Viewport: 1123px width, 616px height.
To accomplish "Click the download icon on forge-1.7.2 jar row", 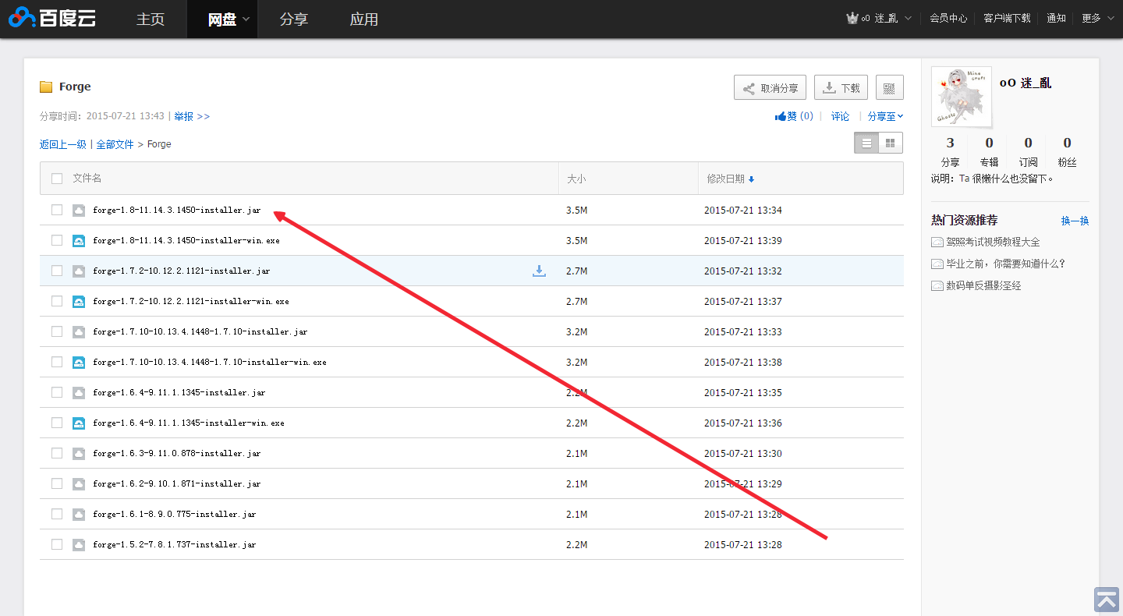I will tap(539, 271).
